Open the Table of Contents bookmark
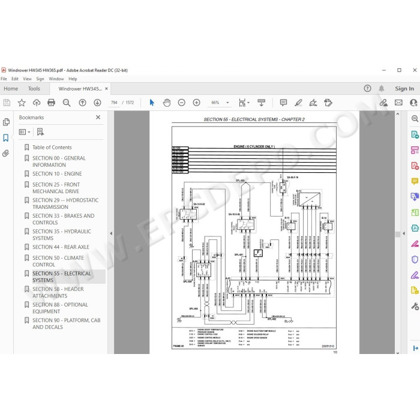420x420 pixels. (x=52, y=148)
